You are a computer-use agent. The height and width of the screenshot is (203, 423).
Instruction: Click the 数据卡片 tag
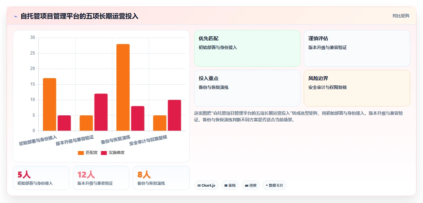coord(275,185)
